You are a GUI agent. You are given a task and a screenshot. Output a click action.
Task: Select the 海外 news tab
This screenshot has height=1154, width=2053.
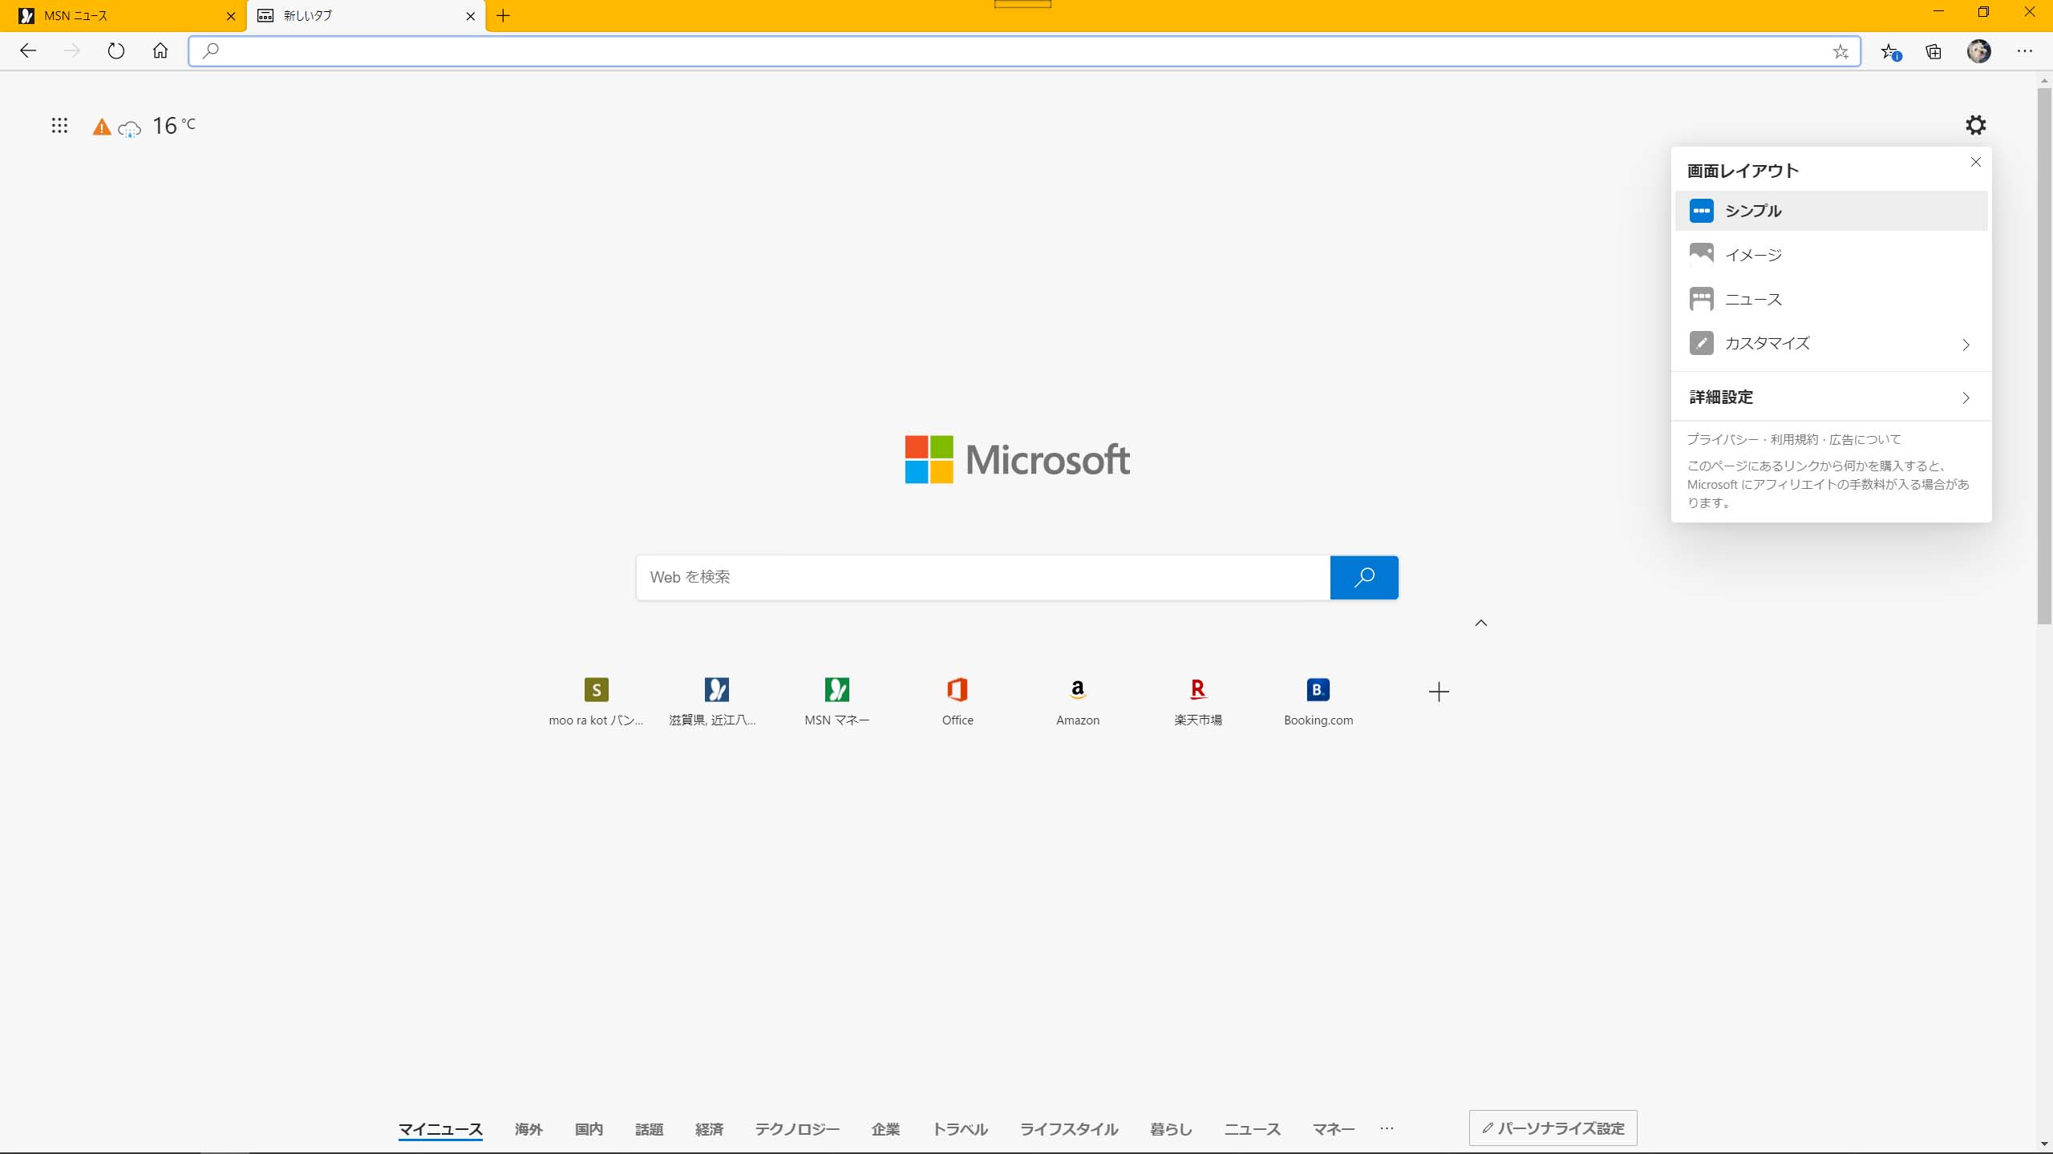528,1129
